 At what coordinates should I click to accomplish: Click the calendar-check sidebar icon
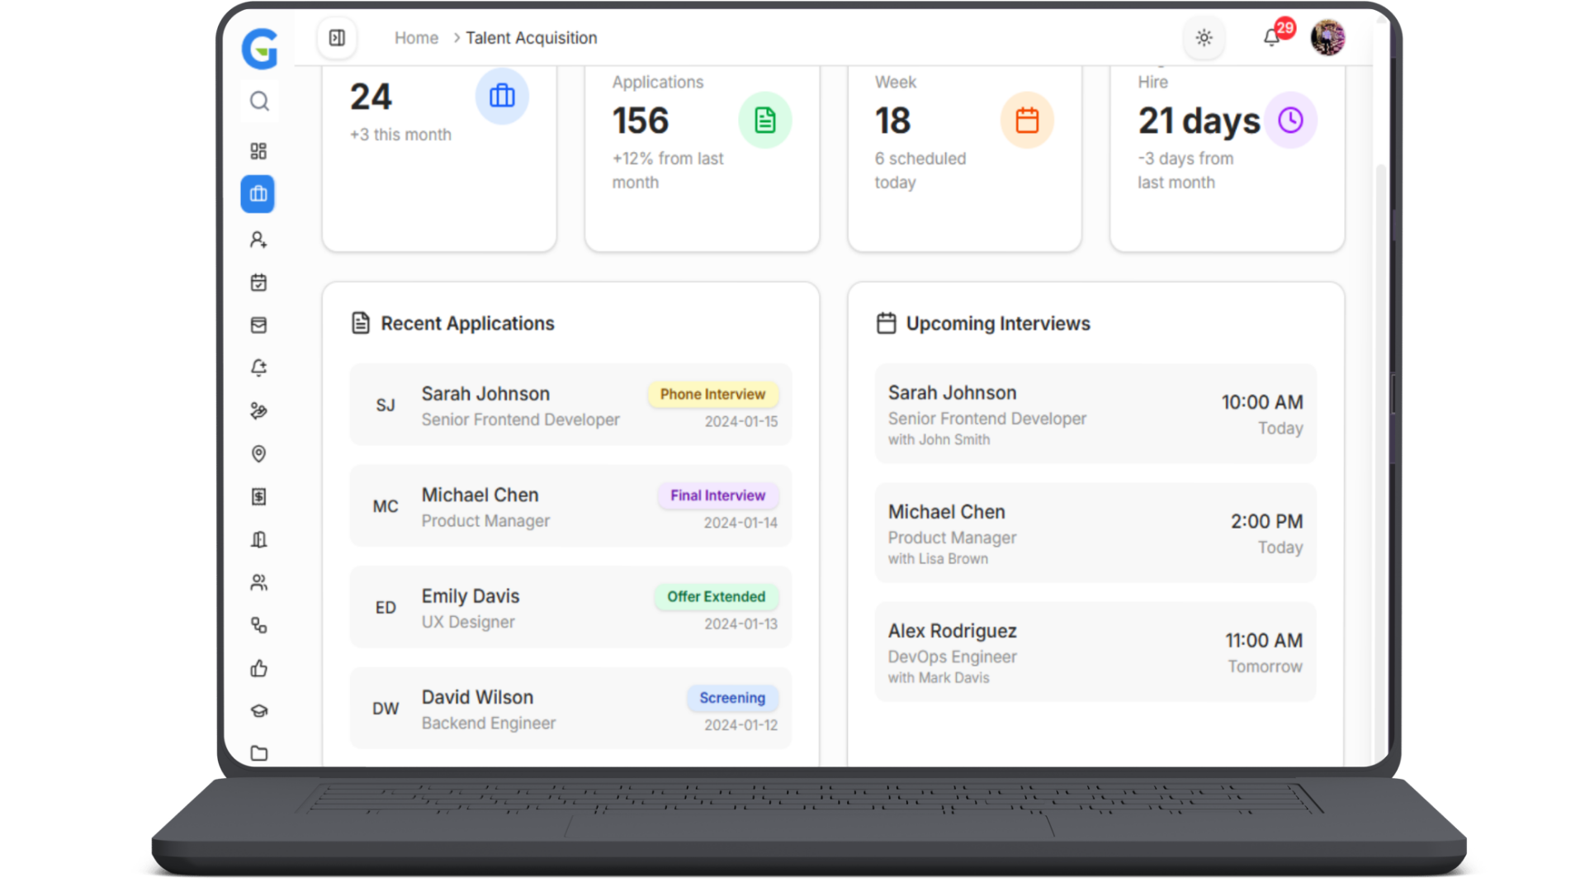[258, 282]
